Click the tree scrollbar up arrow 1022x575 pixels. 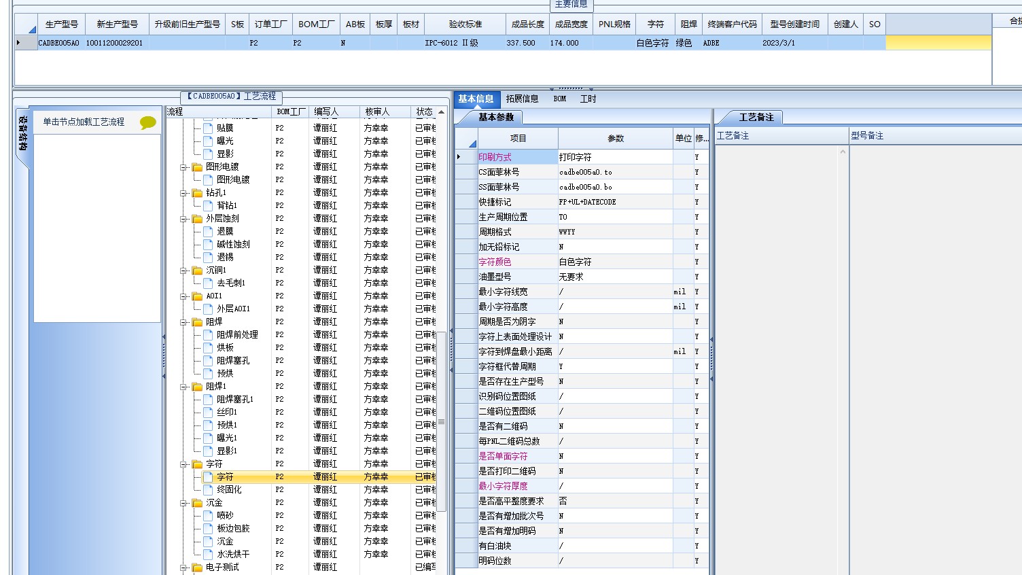pyautogui.click(x=441, y=112)
